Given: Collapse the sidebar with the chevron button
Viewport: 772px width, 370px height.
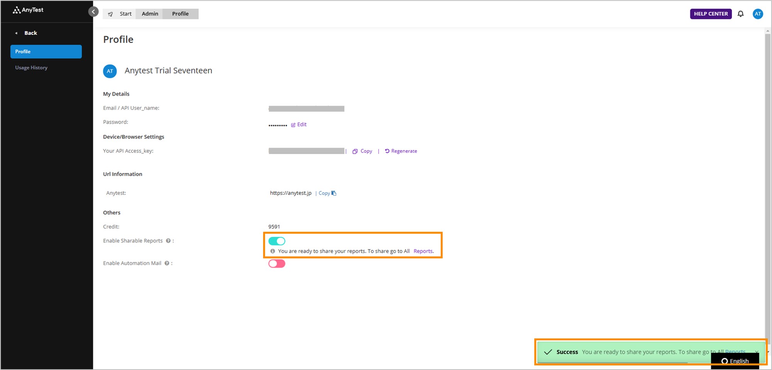Looking at the screenshot, I should [x=93, y=12].
